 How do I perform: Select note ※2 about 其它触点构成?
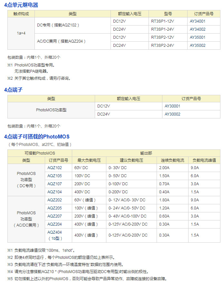pos(39,78)
